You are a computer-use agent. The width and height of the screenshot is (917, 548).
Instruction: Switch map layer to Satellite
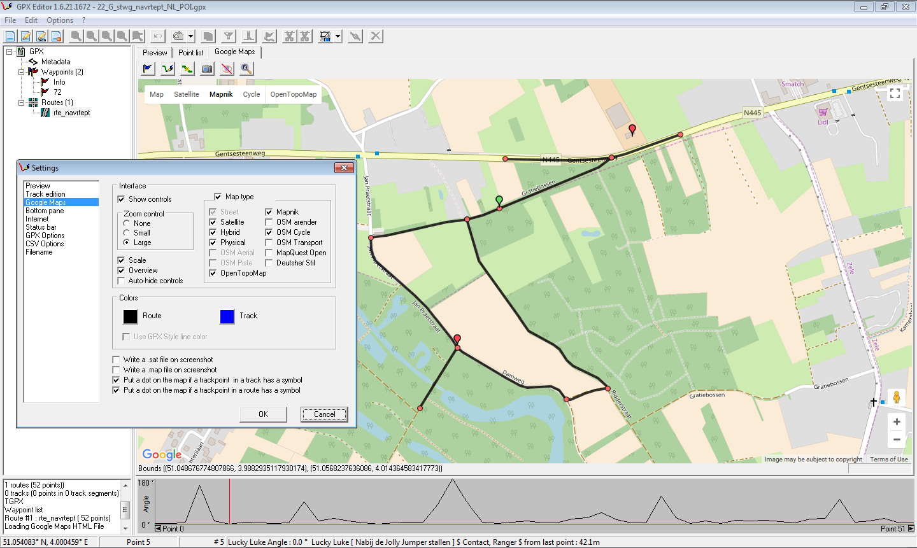click(187, 94)
